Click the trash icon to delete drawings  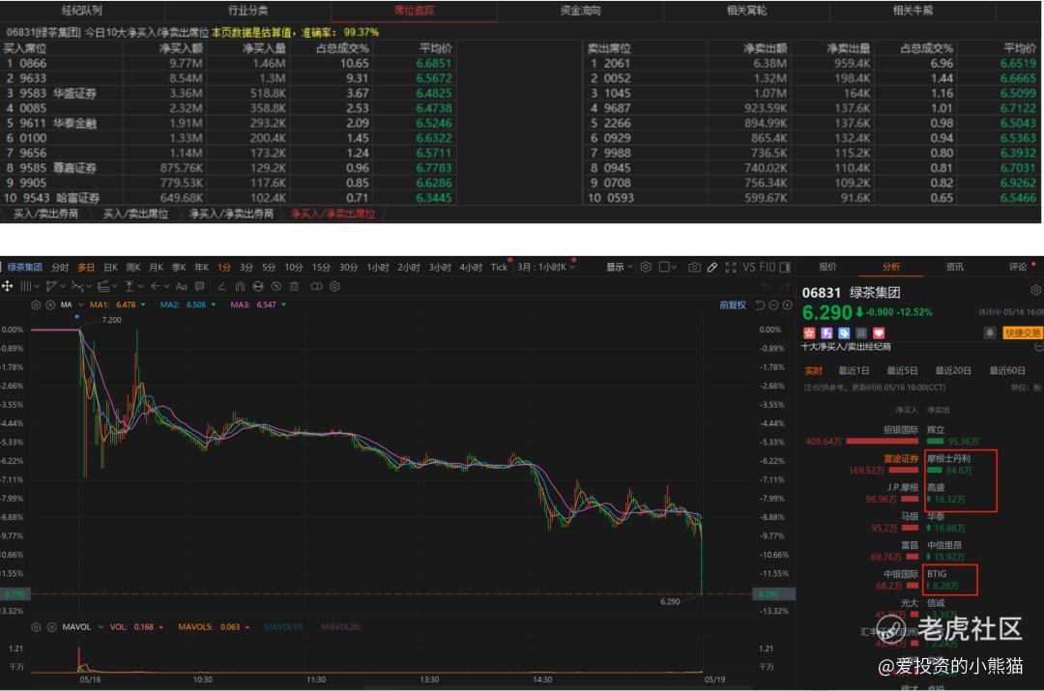[x=294, y=286]
